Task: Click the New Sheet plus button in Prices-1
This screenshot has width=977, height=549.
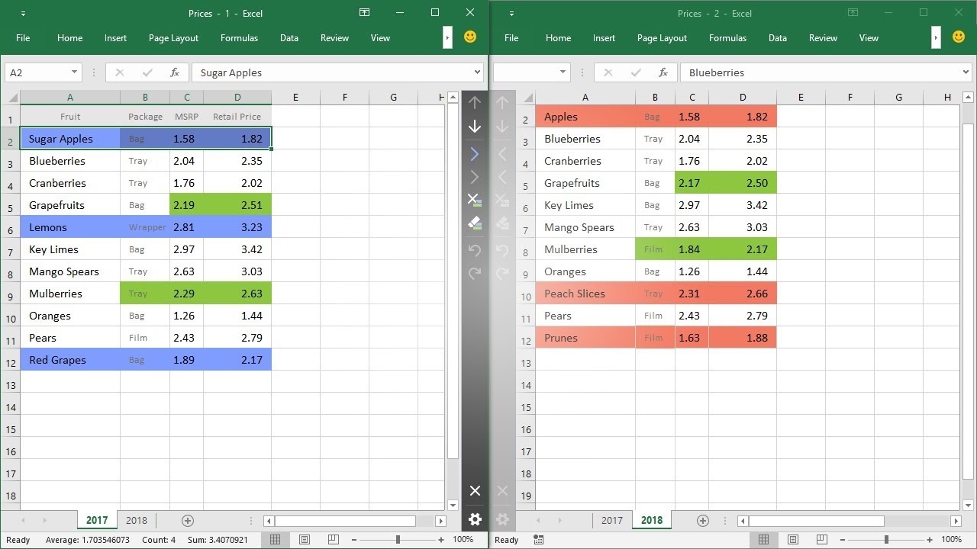Action: tap(188, 520)
